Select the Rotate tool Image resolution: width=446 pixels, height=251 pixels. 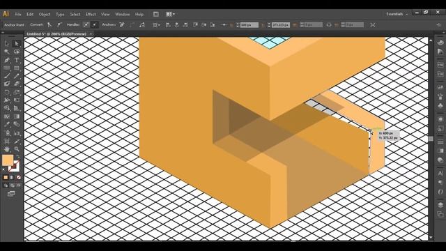[7, 92]
